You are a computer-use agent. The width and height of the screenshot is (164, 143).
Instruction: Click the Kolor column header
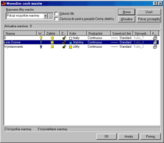tap(77, 33)
